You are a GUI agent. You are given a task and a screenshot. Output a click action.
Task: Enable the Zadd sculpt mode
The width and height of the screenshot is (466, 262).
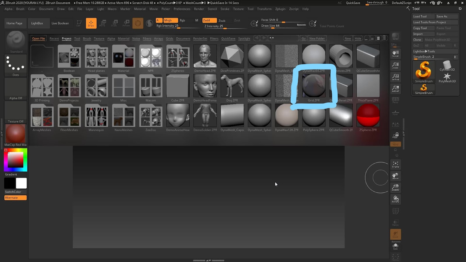tap(209, 20)
